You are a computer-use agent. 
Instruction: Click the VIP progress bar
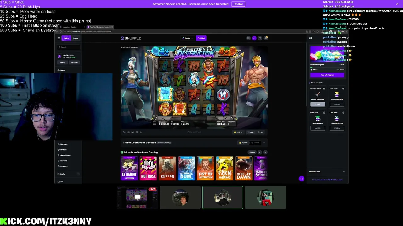click(x=327, y=67)
